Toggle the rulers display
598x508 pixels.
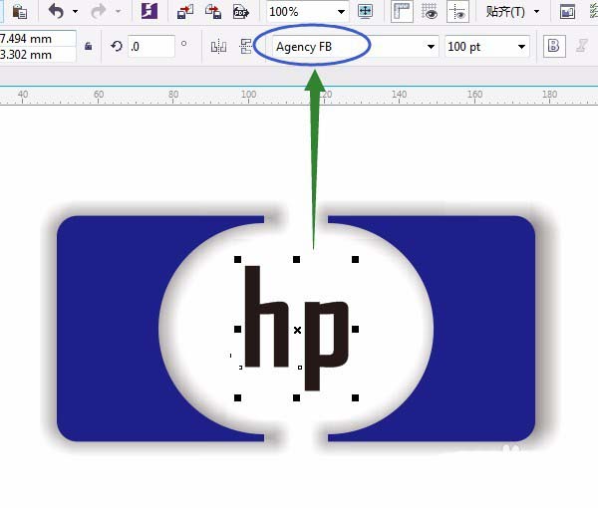(x=402, y=11)
